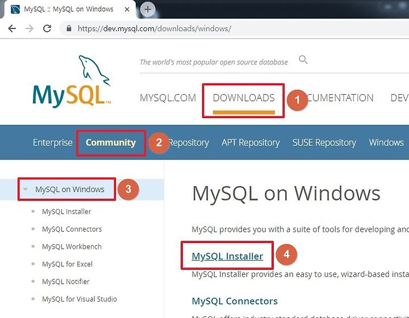
Task: Click the browser forward arrow
Action: [x=30, y=28]
